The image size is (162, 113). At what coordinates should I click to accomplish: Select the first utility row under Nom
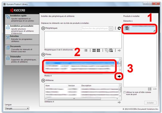(82, 89)
